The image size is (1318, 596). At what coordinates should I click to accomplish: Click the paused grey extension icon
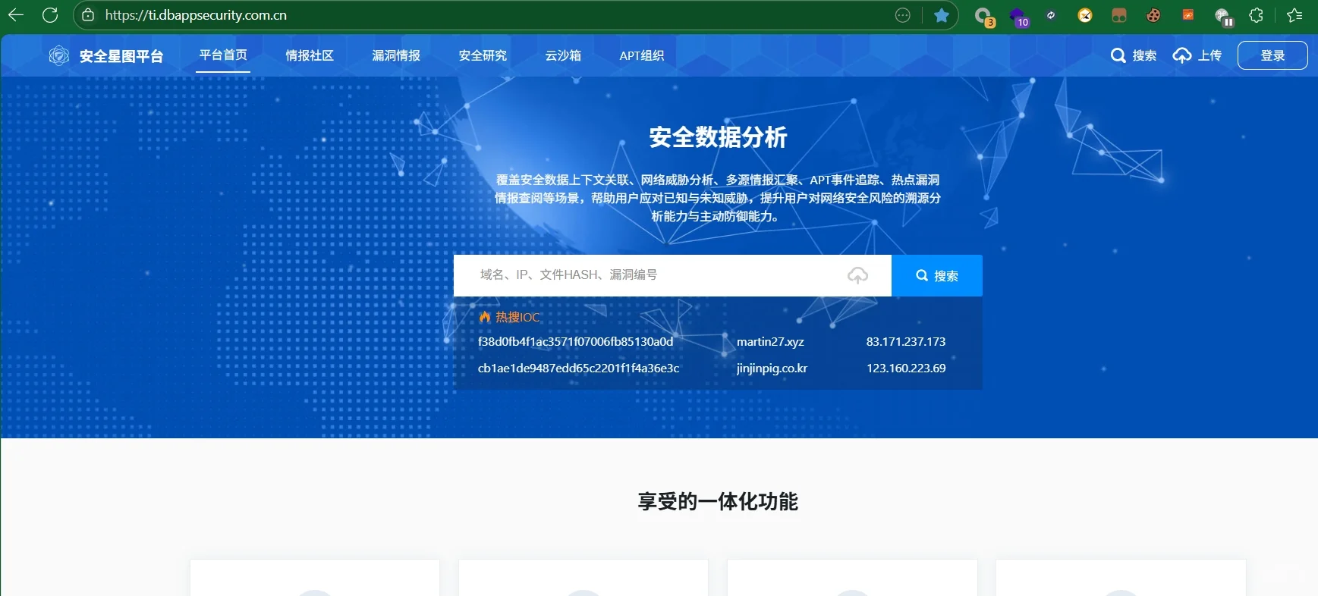[1223, 16]
